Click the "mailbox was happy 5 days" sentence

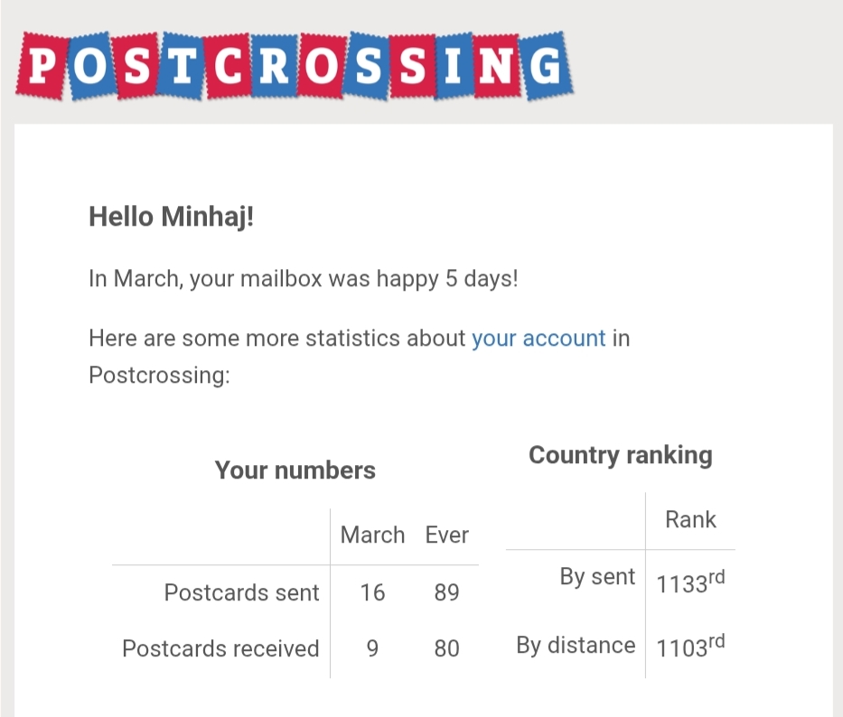pos(304,278)
